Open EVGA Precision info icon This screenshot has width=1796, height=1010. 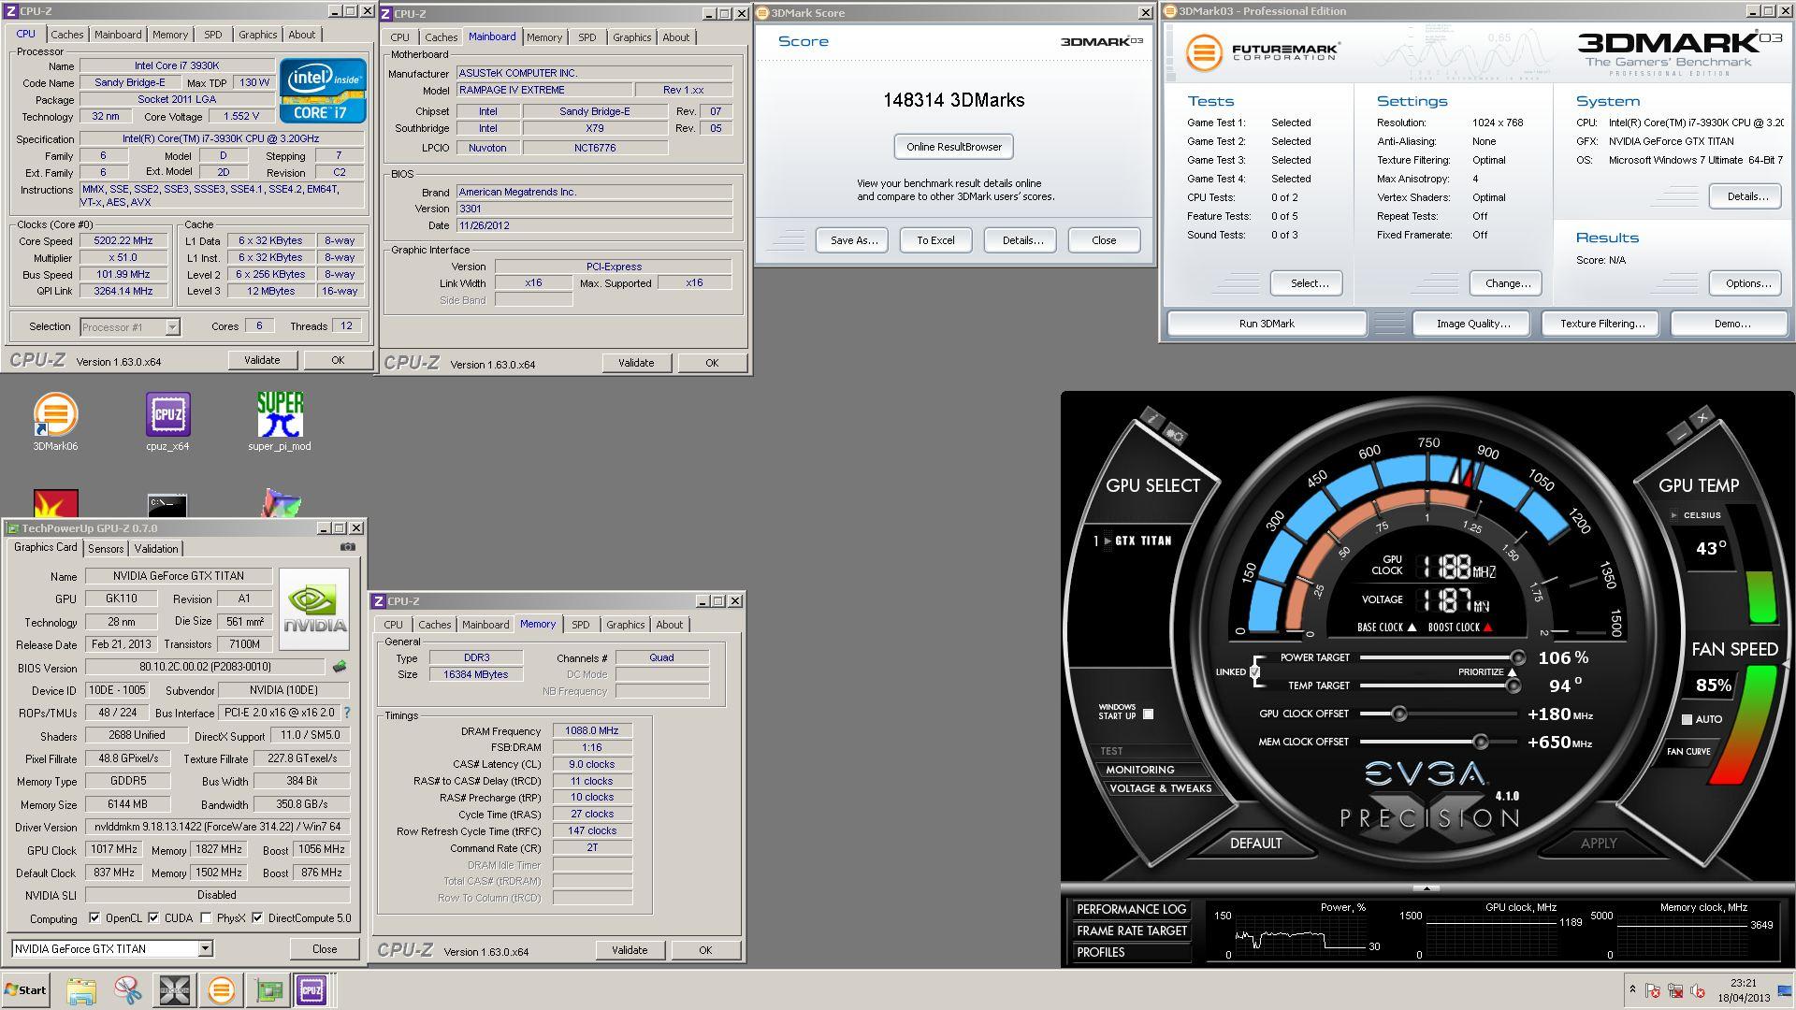pyautogui.click(x=1152, y=417)
